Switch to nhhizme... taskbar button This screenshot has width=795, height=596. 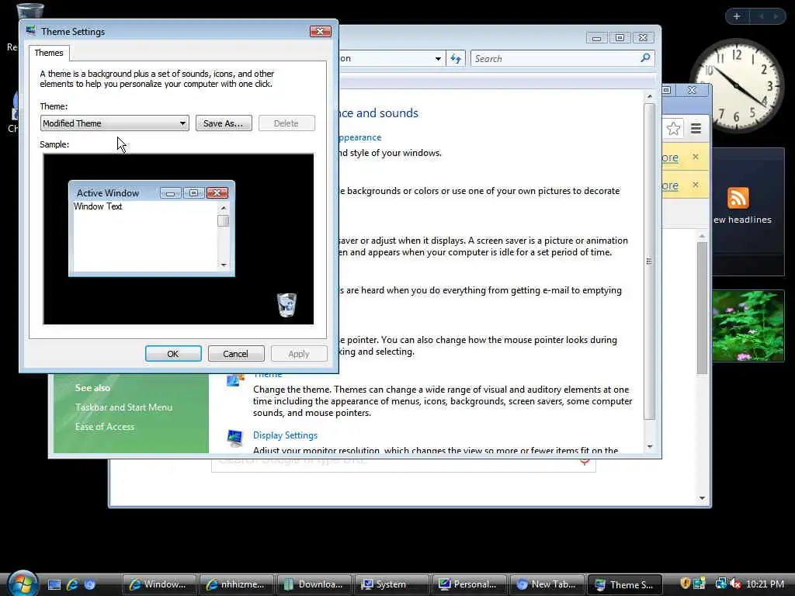point(237,584)
